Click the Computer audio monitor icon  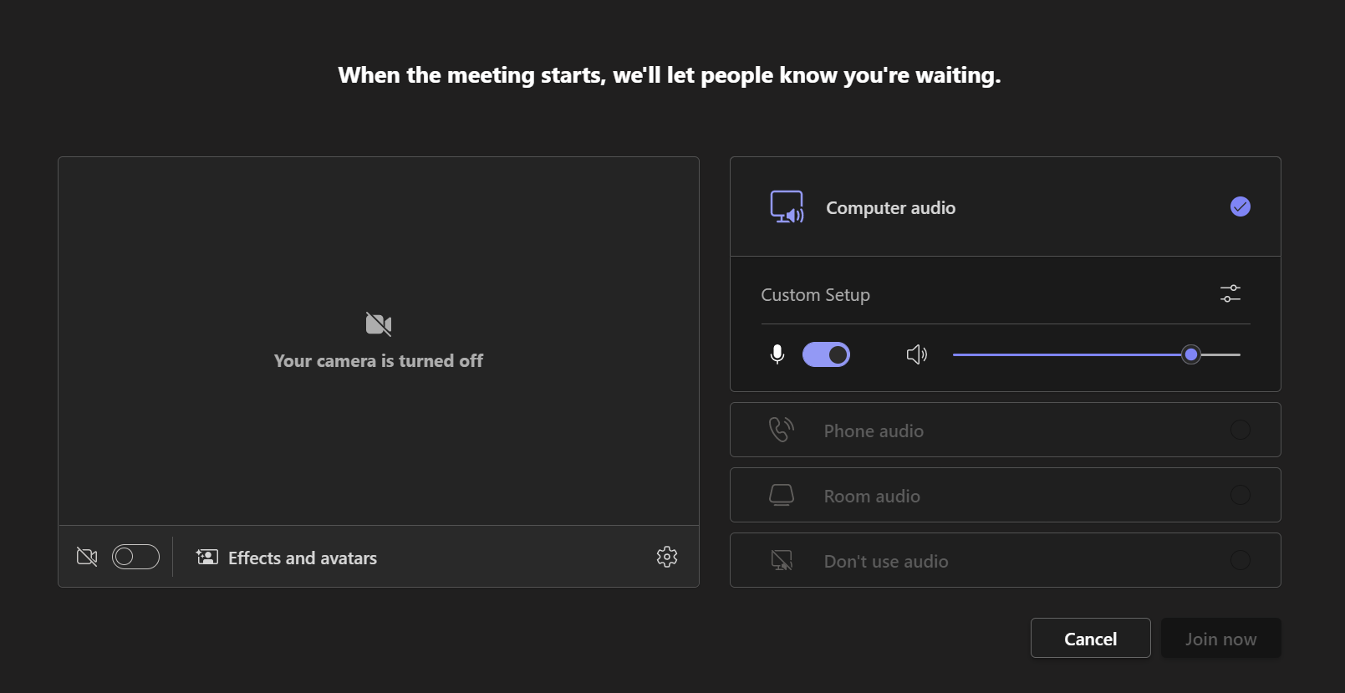(786, 207)
